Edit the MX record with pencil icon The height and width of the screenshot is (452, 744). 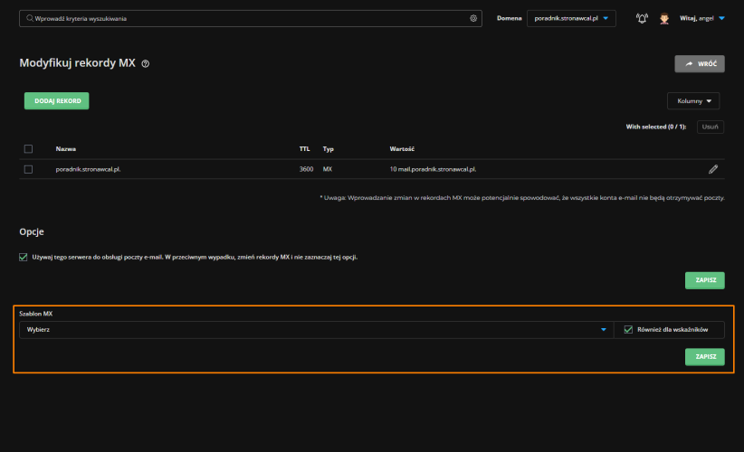click(x=713, y=169)
